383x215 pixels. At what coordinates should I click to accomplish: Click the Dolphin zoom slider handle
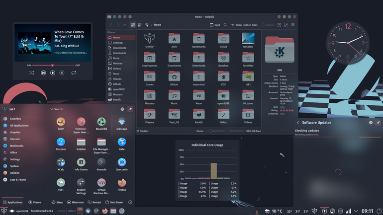point(210,131)
